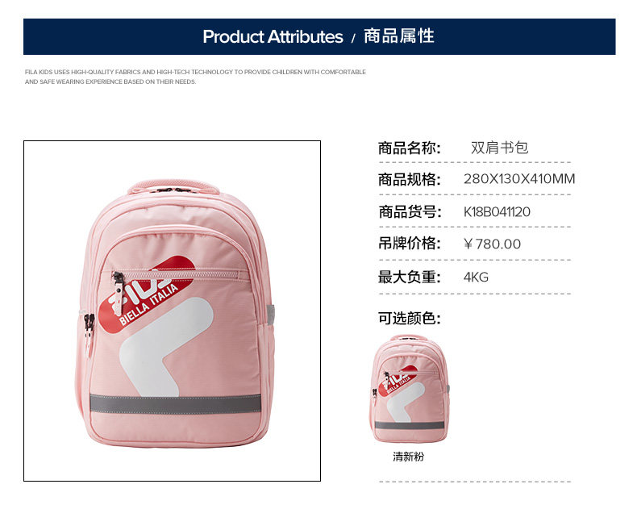Click the FILA KIDS description text
The image size is (637, 530).
(x=195, y=77)
